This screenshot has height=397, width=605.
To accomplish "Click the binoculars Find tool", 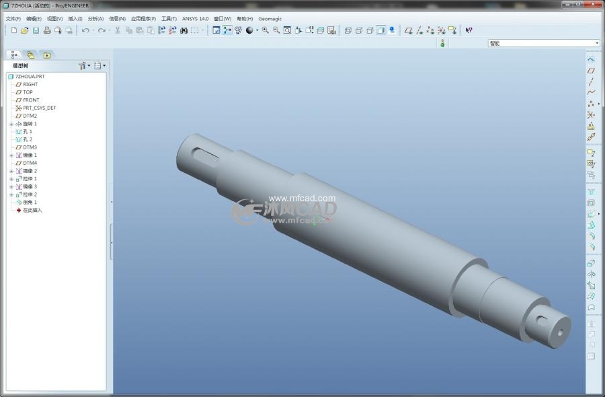I will click(184, 30).
